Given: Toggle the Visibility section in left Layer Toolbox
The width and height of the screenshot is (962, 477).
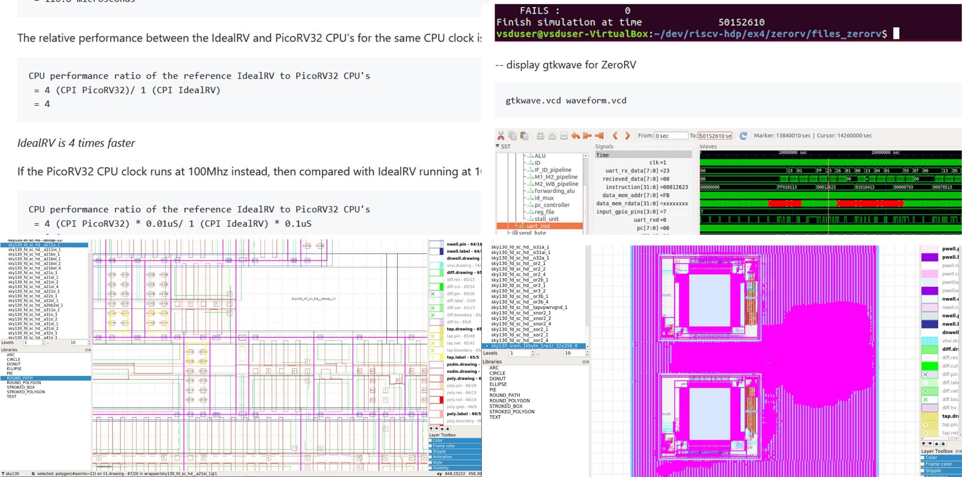Looking at the screenshot, I should click(440, 468).
